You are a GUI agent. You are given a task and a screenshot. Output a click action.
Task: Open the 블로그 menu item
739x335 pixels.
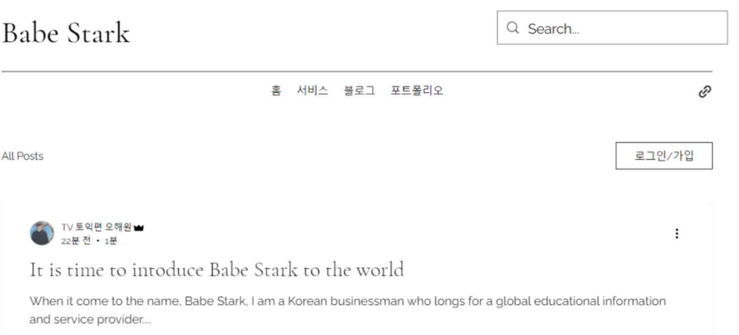359,90
